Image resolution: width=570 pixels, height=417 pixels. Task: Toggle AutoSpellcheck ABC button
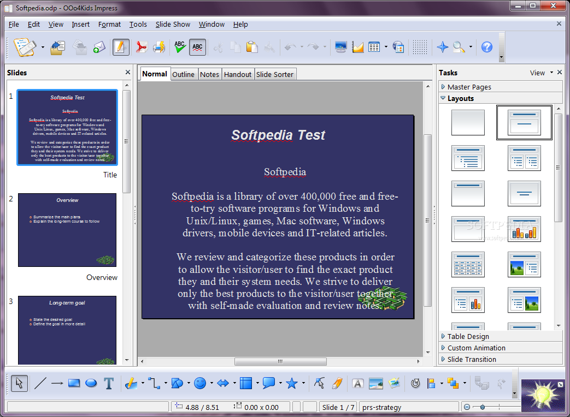(197, 47)
